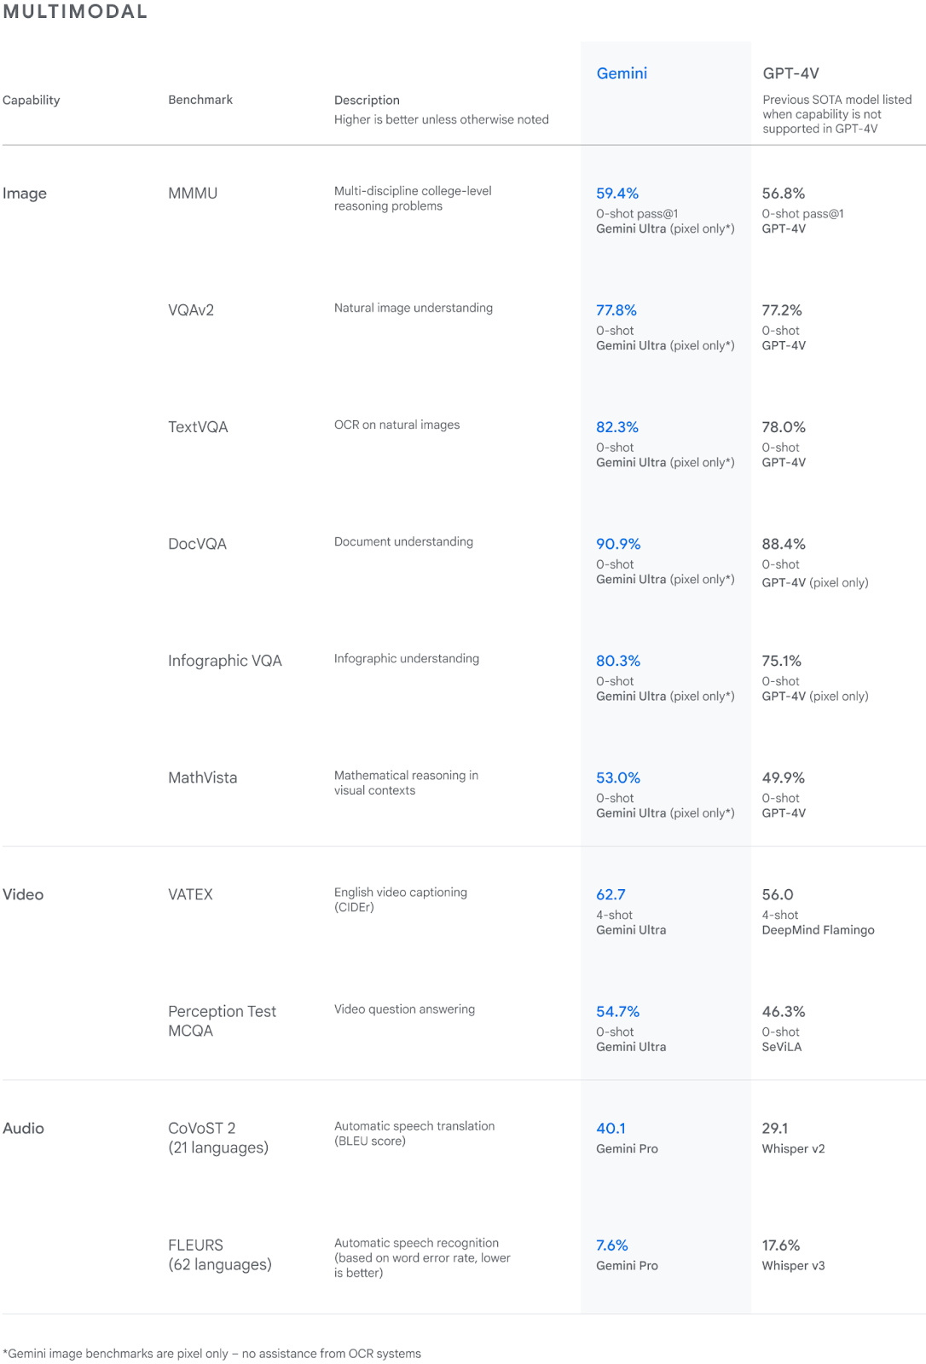
Task: Click the 62.7 VATEX score
Action: click(x=611, y=894)
